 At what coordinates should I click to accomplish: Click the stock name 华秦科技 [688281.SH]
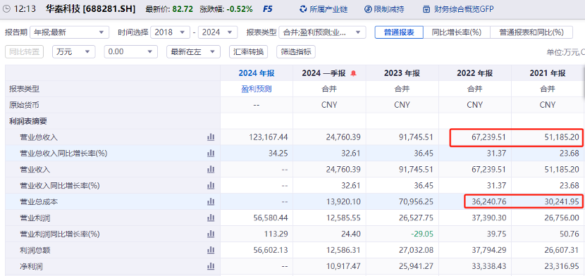(x=91, y=8)
